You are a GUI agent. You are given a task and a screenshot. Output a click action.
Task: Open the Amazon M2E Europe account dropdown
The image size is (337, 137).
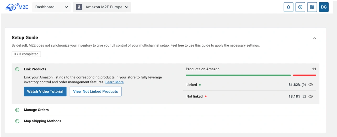(102, 7)
